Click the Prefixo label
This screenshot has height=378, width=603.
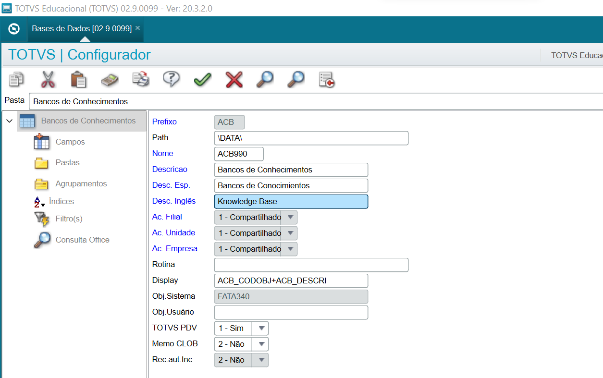tap(164, 122)
